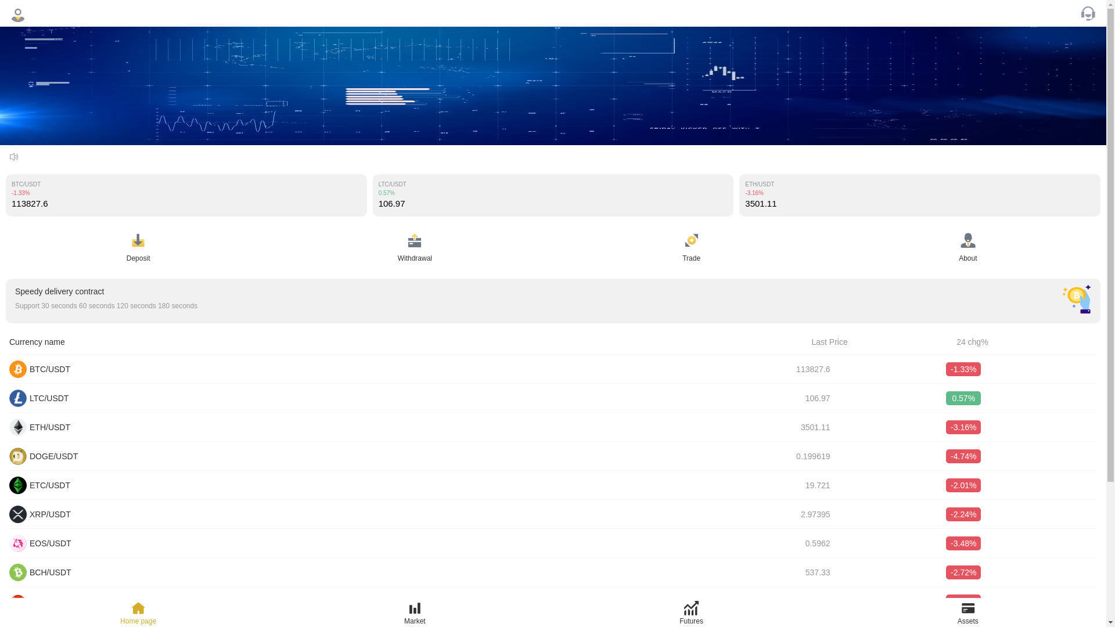Open customer service headset icon
This screenshot has height=627, width=1115.
pos(1088,13)
